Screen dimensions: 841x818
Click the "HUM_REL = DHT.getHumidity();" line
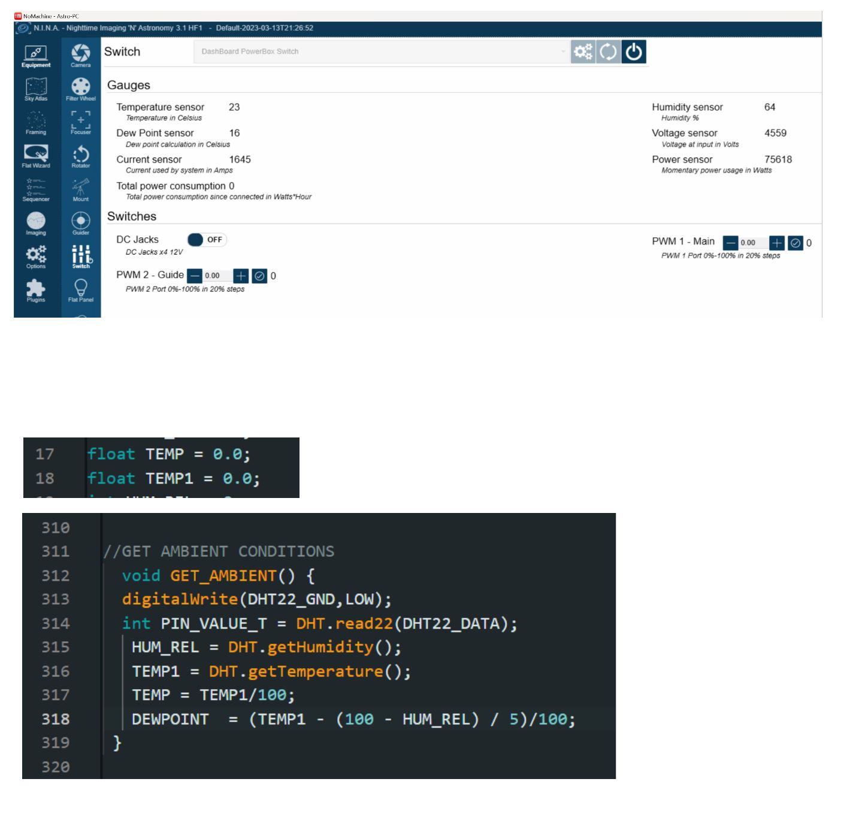[x=267, y=647]
